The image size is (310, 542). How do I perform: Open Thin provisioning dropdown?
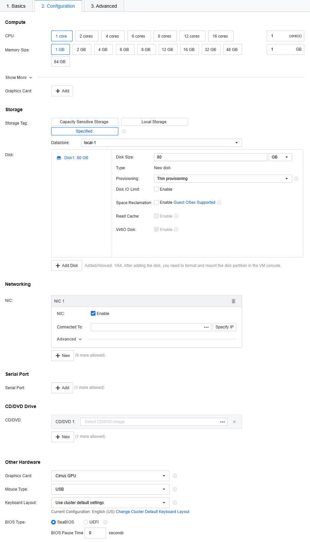[223, 179]
